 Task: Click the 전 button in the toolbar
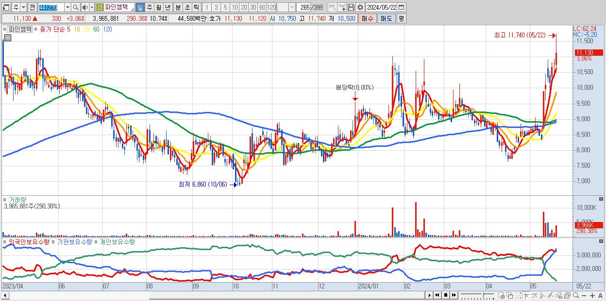pyautogui.click(x=32, y=7)
